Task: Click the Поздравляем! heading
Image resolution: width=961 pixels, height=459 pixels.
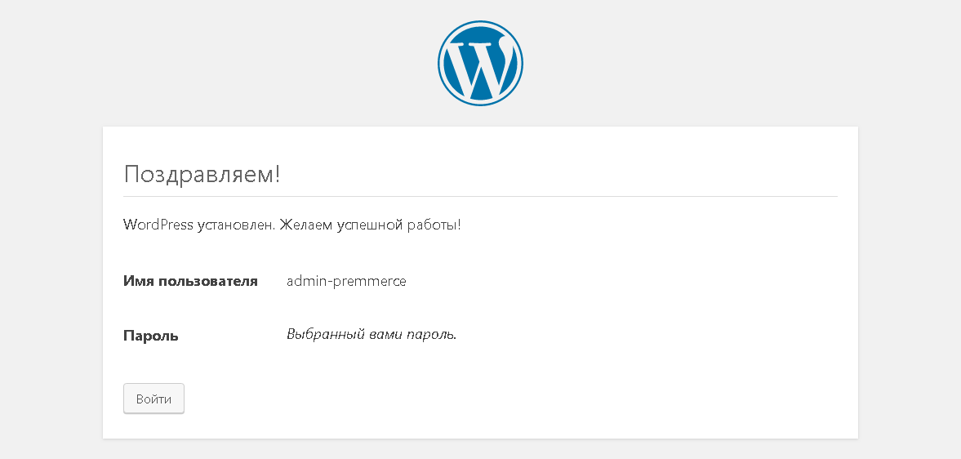Action: click(202, 174)
